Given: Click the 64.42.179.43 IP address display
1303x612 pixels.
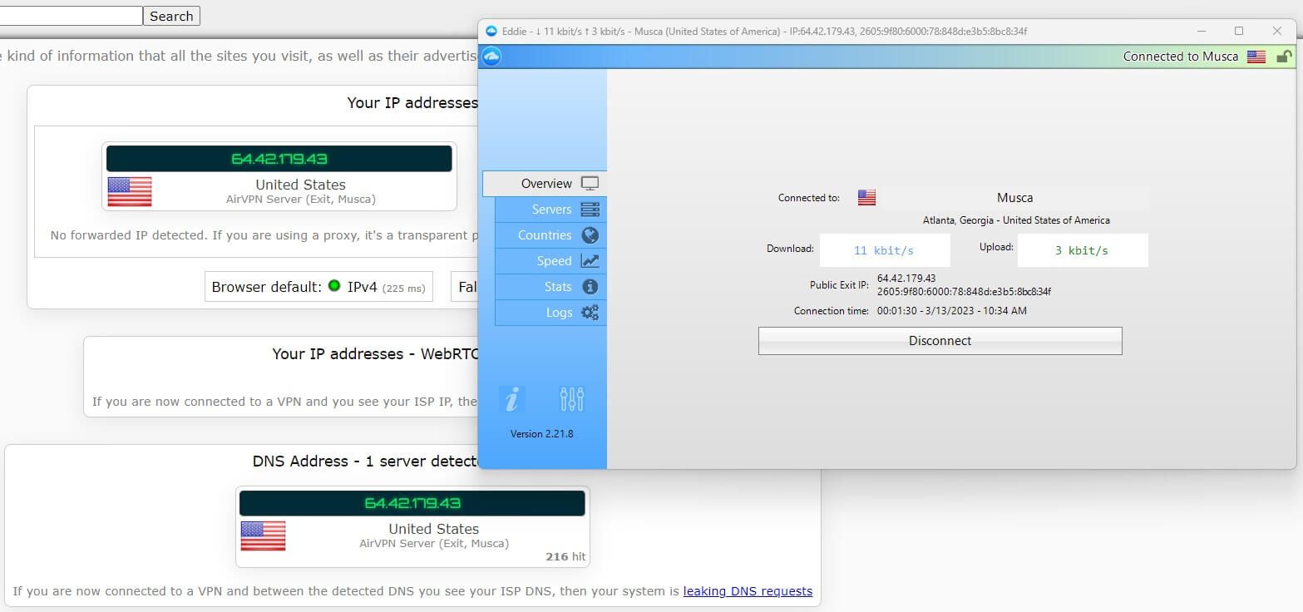Looking at the screenshot, I should 279,159.
